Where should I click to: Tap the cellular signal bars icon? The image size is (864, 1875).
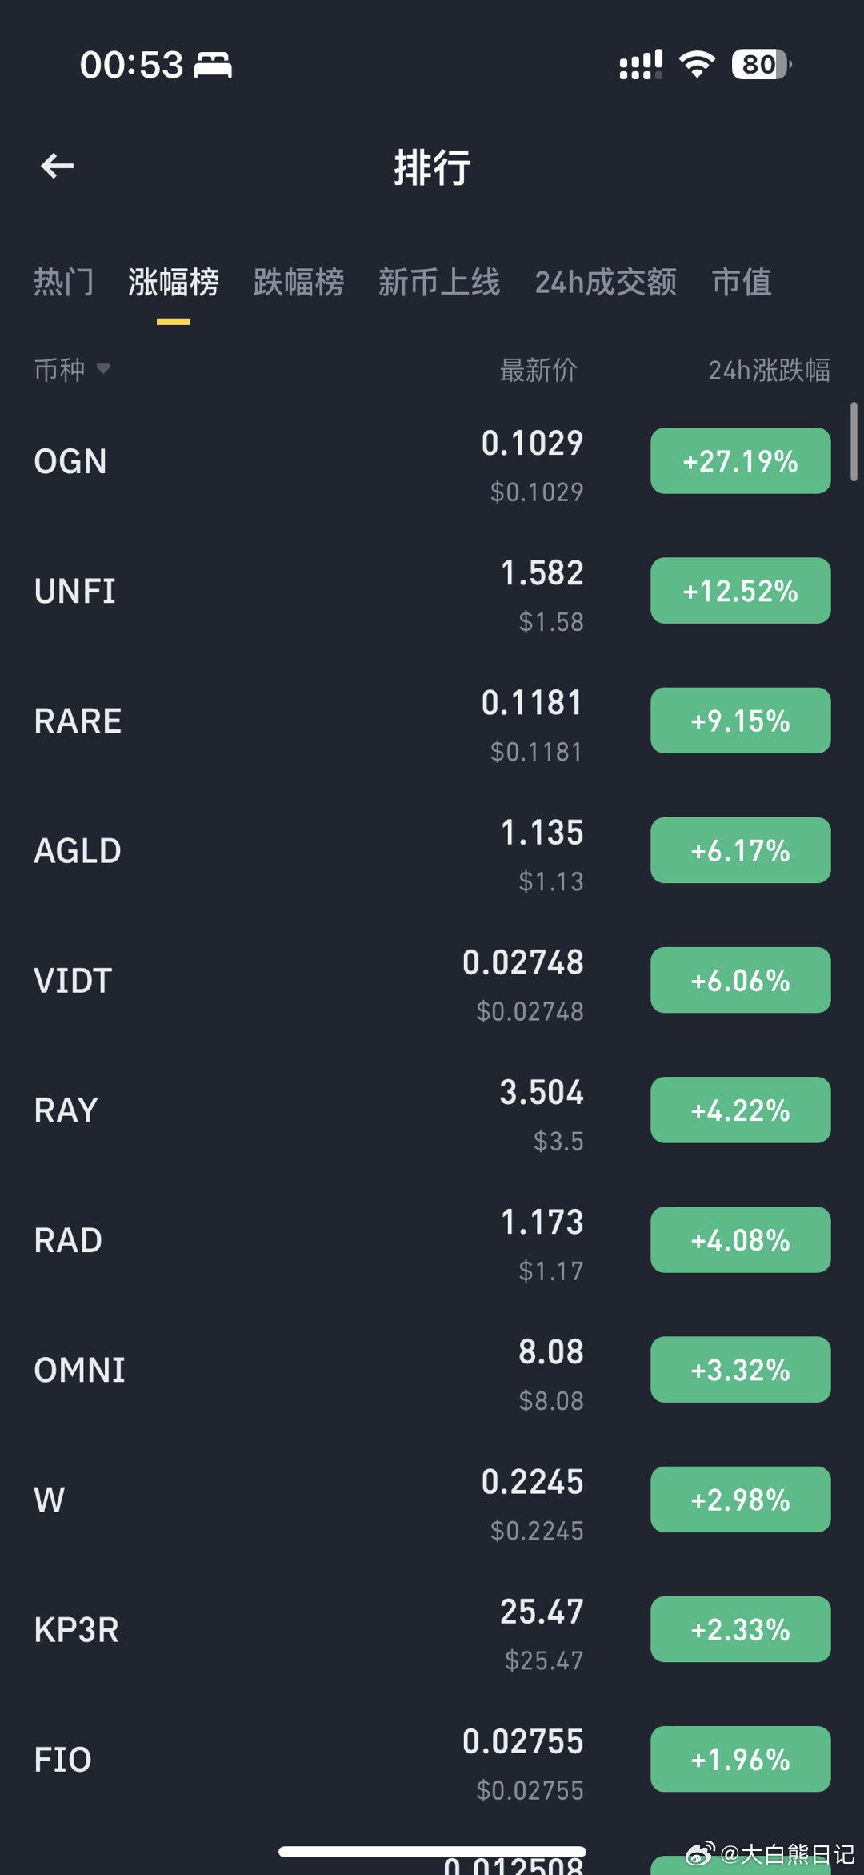(x=641, y=65)
